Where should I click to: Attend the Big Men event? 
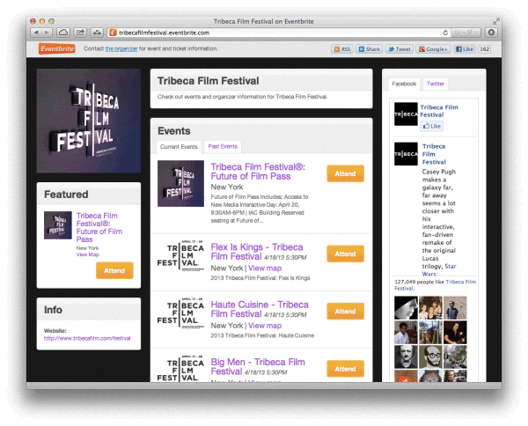pos(345,369)
